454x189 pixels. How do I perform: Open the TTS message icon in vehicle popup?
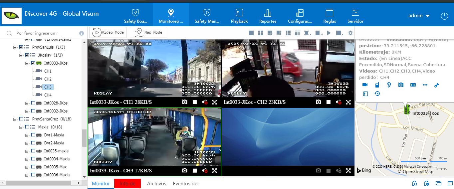point(413,85)
